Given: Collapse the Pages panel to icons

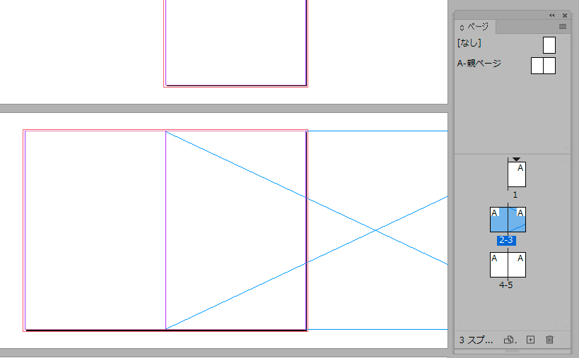Looking at the screenshot, I should 551,16.
